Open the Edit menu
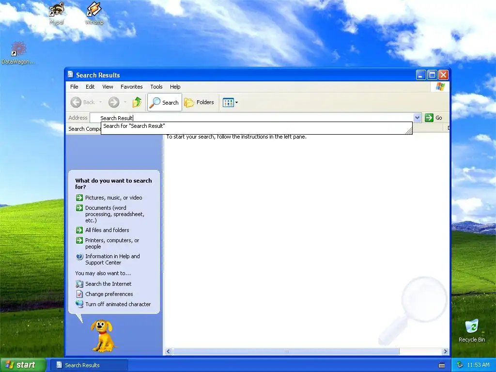The width and height of the screenshot is (496, 372). coord(90,87)
